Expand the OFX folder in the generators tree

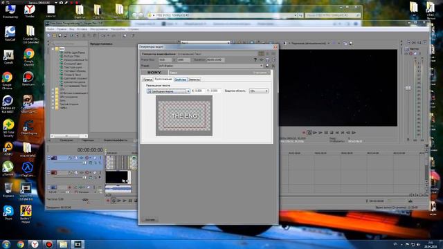click(53, 89)
